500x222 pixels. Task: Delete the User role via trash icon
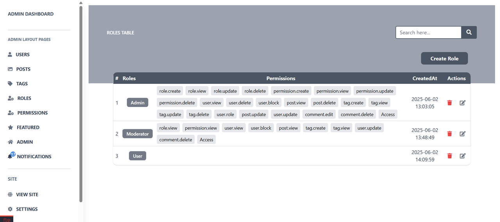point(450,156)
